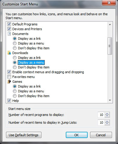Click the Documents folder icon

(9, 34)
